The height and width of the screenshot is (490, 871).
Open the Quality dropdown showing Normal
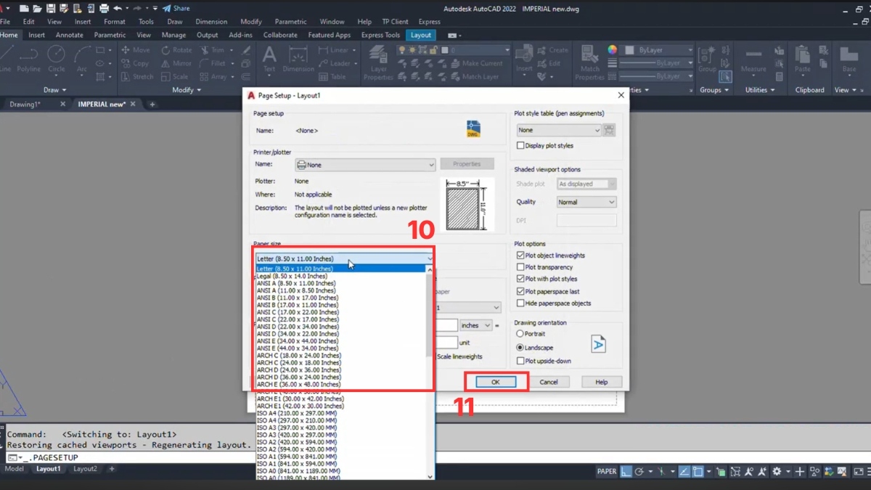click(x=586, y=202)
